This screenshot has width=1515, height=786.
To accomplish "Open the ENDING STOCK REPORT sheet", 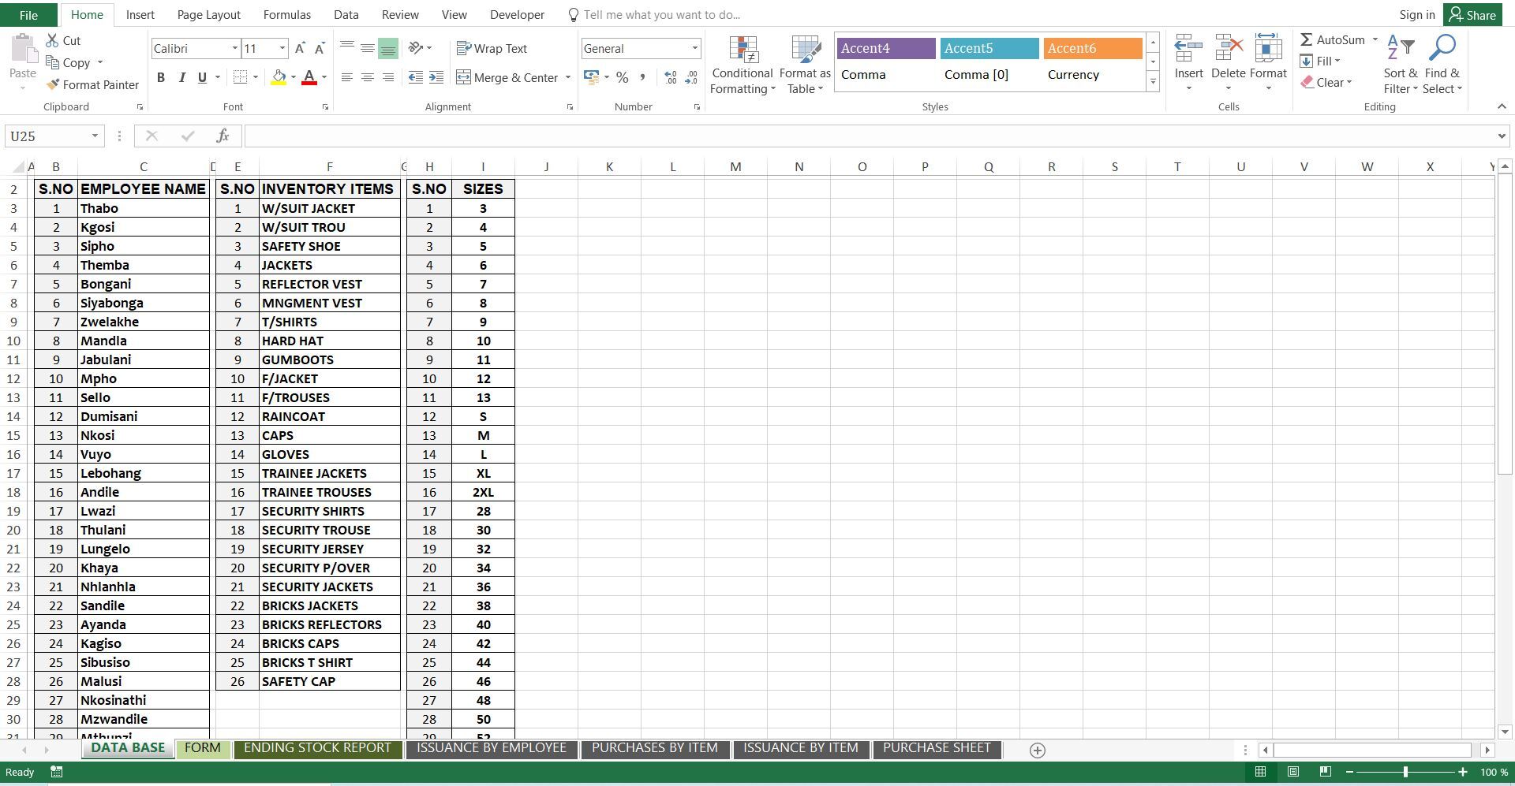I will click(317, 747).
